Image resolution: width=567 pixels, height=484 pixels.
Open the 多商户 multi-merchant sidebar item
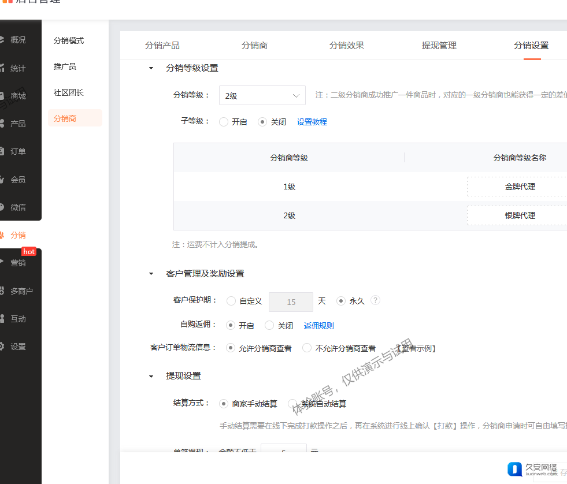[x=21, y=291]
